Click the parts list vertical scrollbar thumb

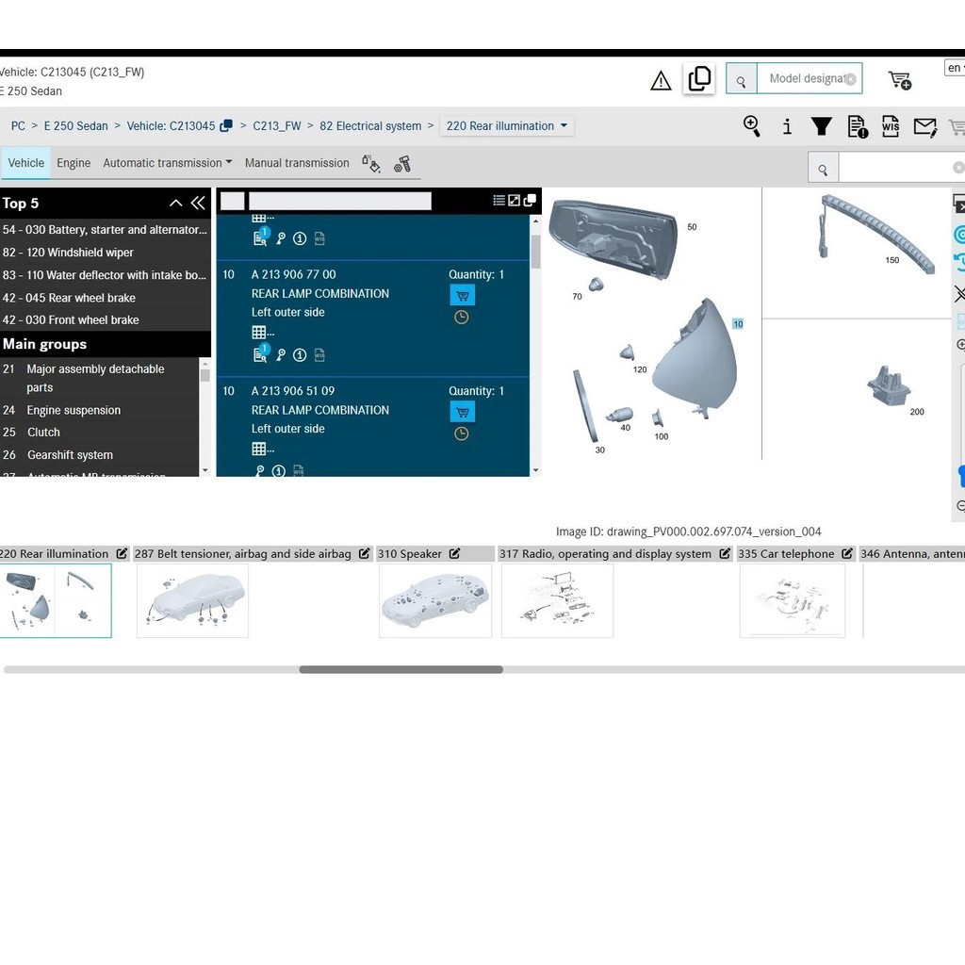pyautogui.click(x=535, y=251)
